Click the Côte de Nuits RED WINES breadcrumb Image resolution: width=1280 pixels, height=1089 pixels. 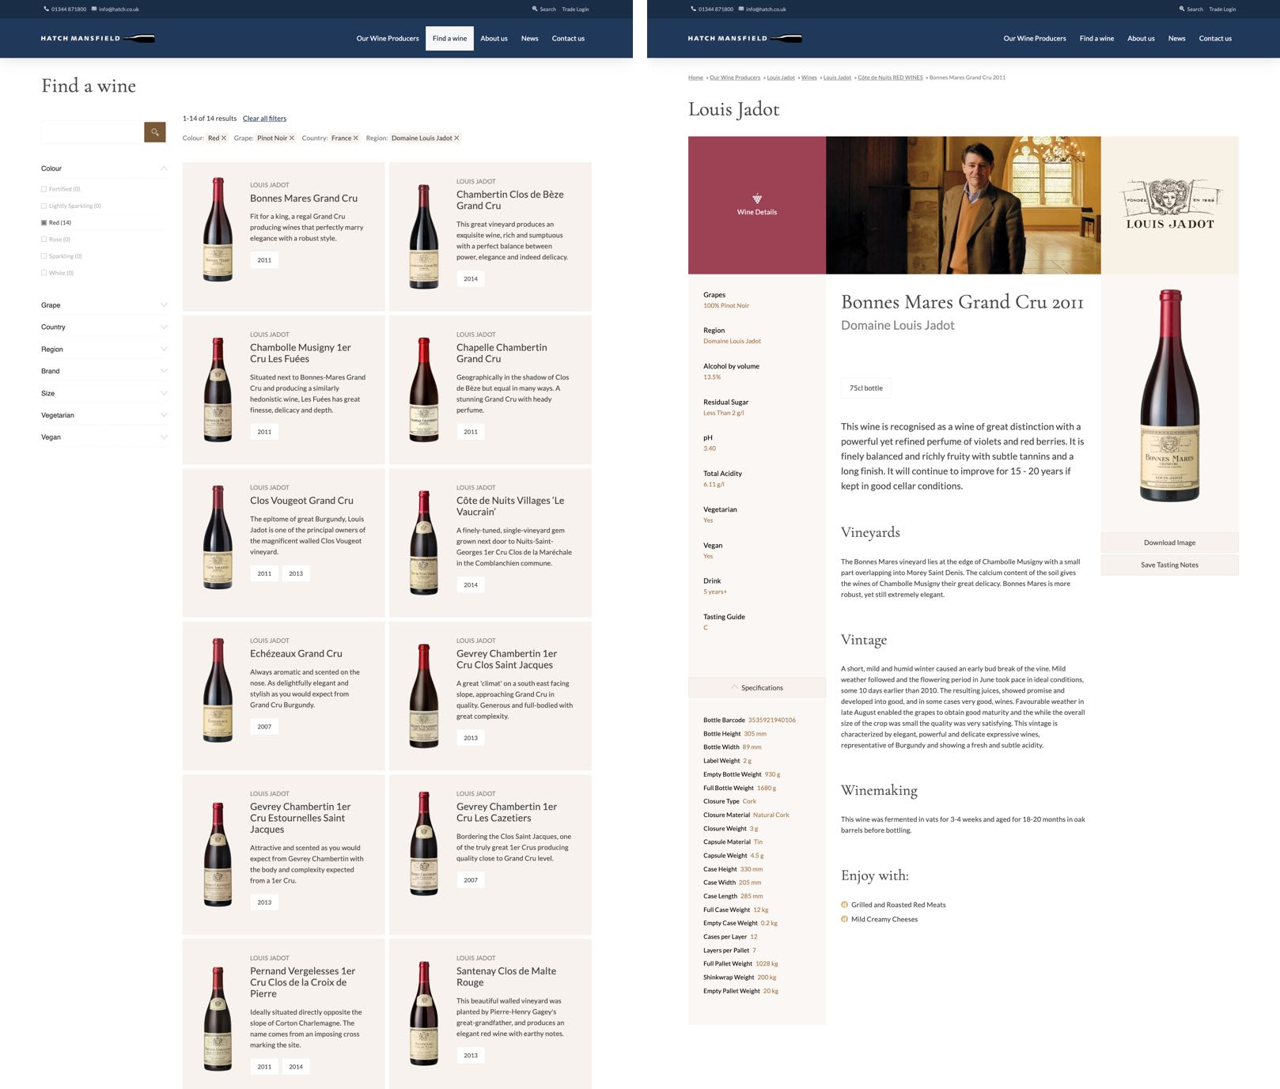890,78
